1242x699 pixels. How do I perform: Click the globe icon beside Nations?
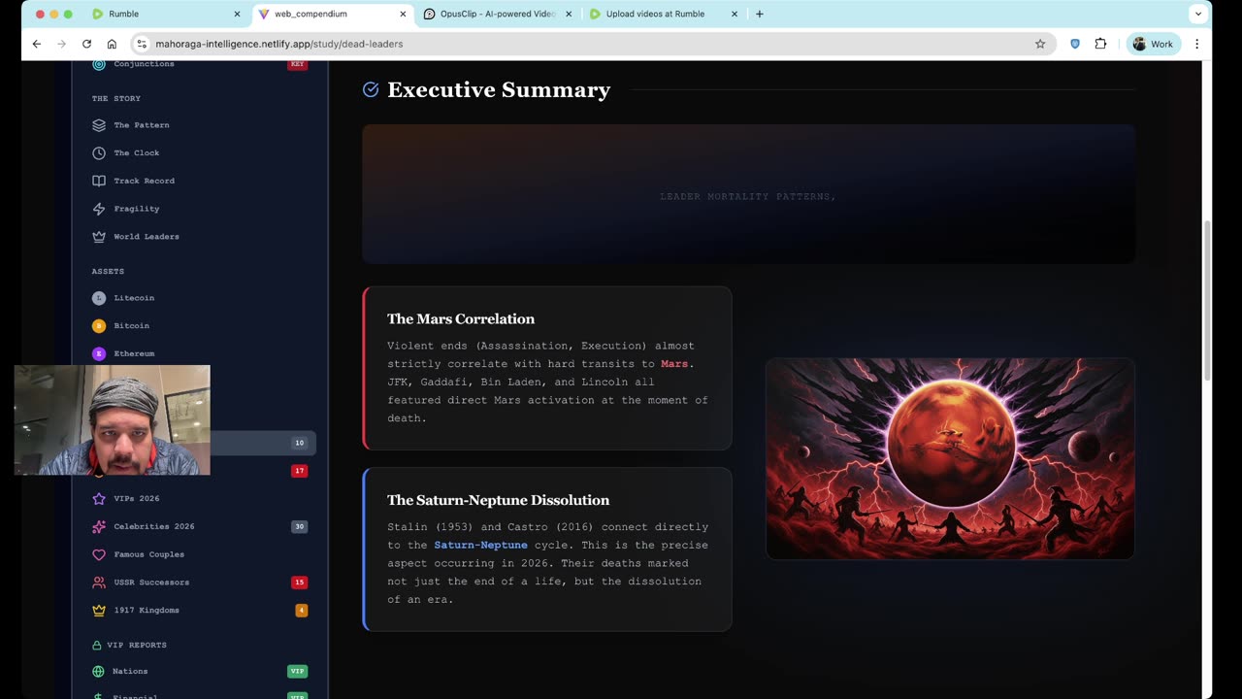[x=99, y=672]
